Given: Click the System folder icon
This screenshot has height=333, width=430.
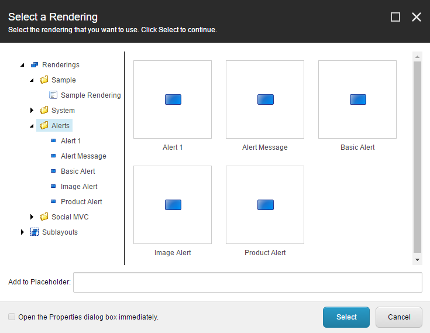Looking at the screenshot, I should pos(44,110).
